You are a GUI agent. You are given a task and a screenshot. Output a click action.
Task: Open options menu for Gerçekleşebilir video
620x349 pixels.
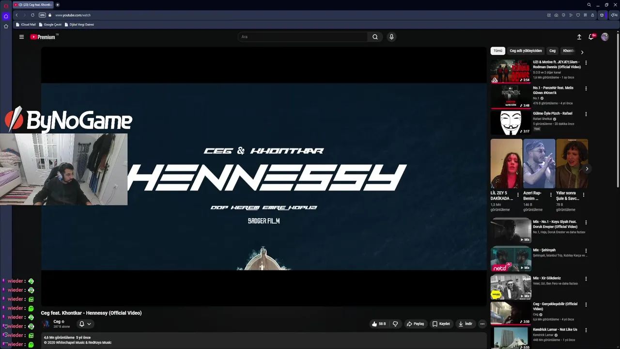(586, 304)
